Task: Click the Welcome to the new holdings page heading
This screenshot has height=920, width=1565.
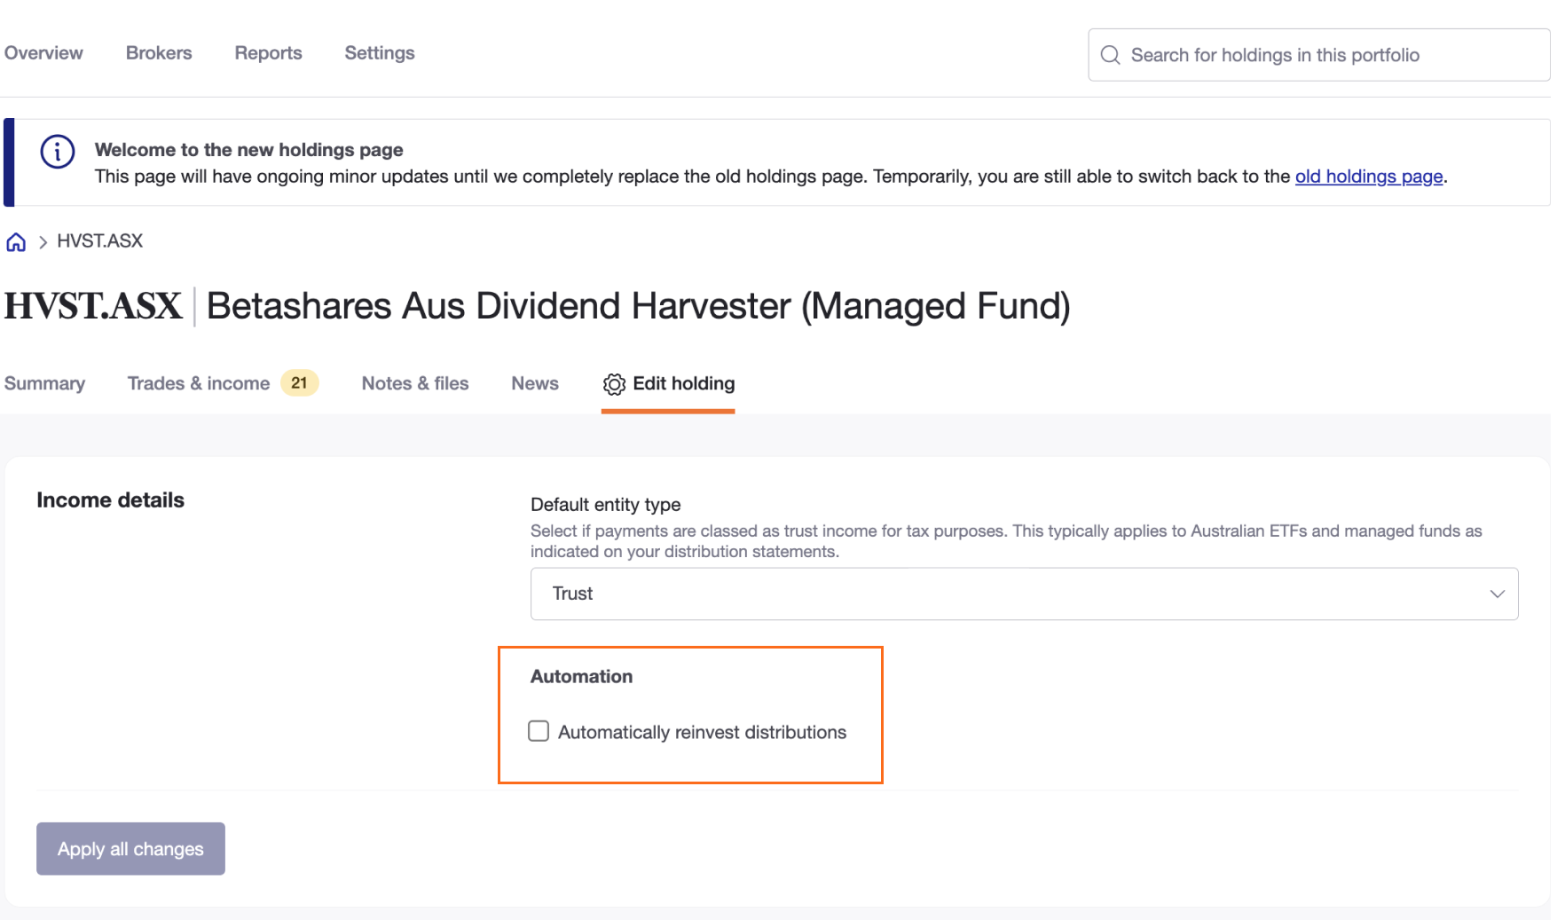Action: 248,150
